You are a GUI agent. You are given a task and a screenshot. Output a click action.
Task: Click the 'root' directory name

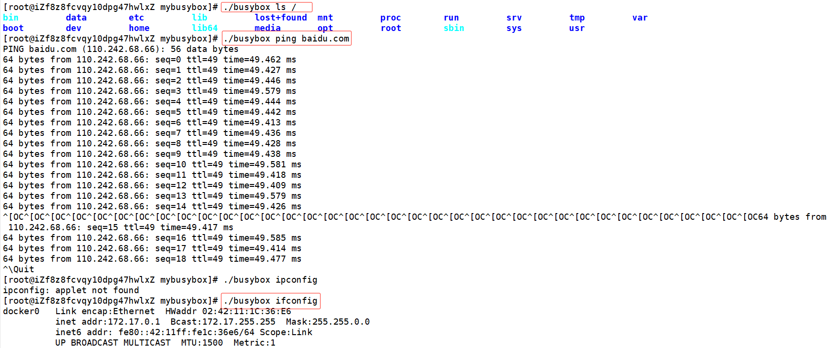coord(391,28)
